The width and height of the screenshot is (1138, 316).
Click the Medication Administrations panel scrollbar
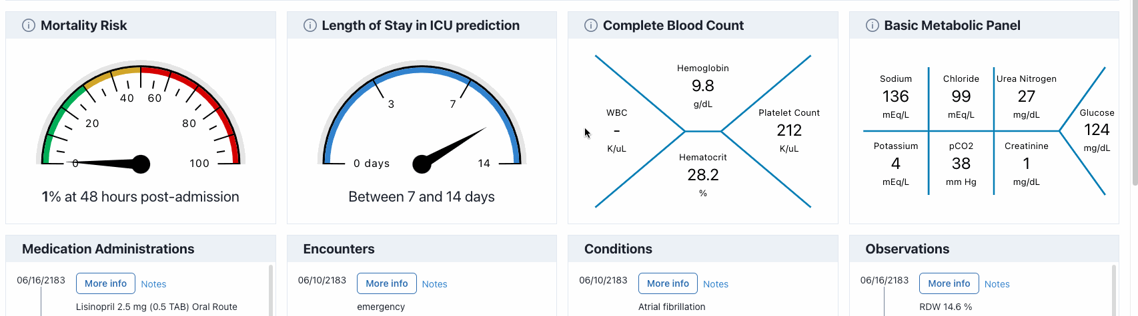271,290
